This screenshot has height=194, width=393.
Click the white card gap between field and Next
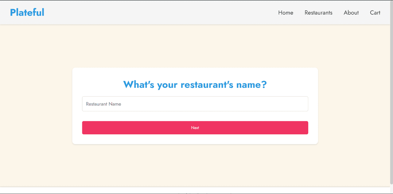point(195,116)
